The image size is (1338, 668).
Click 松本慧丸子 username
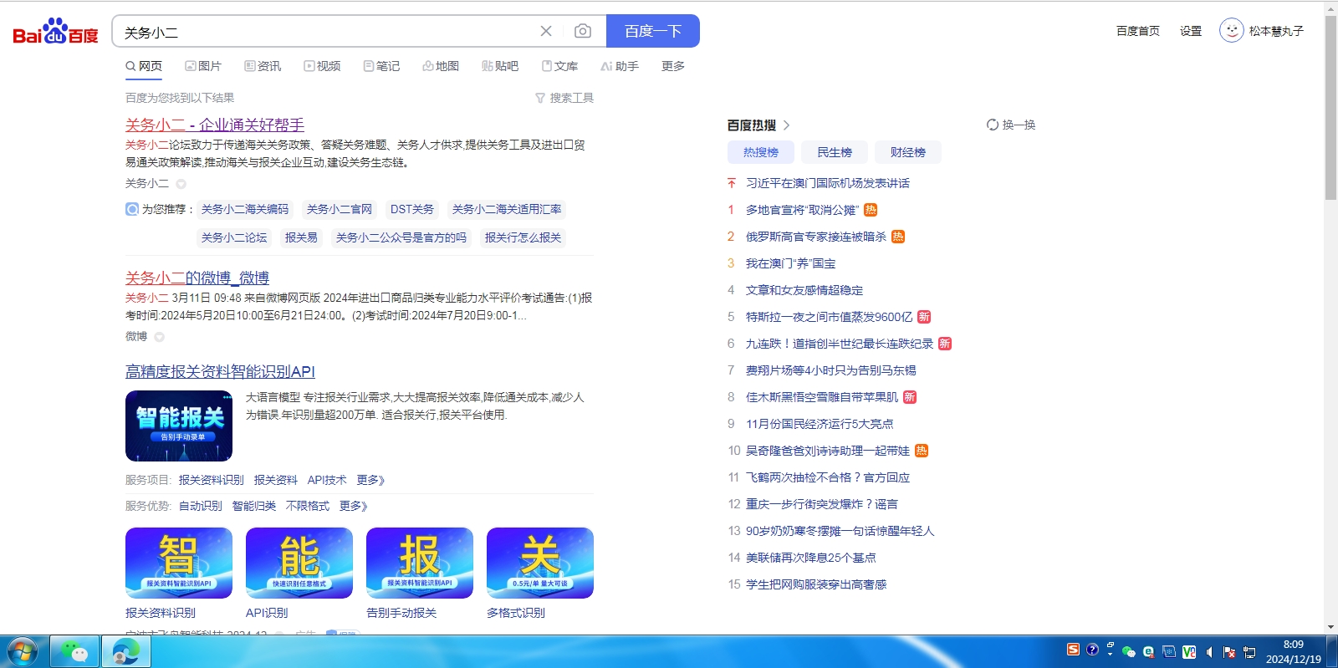tap(1276, 31)
